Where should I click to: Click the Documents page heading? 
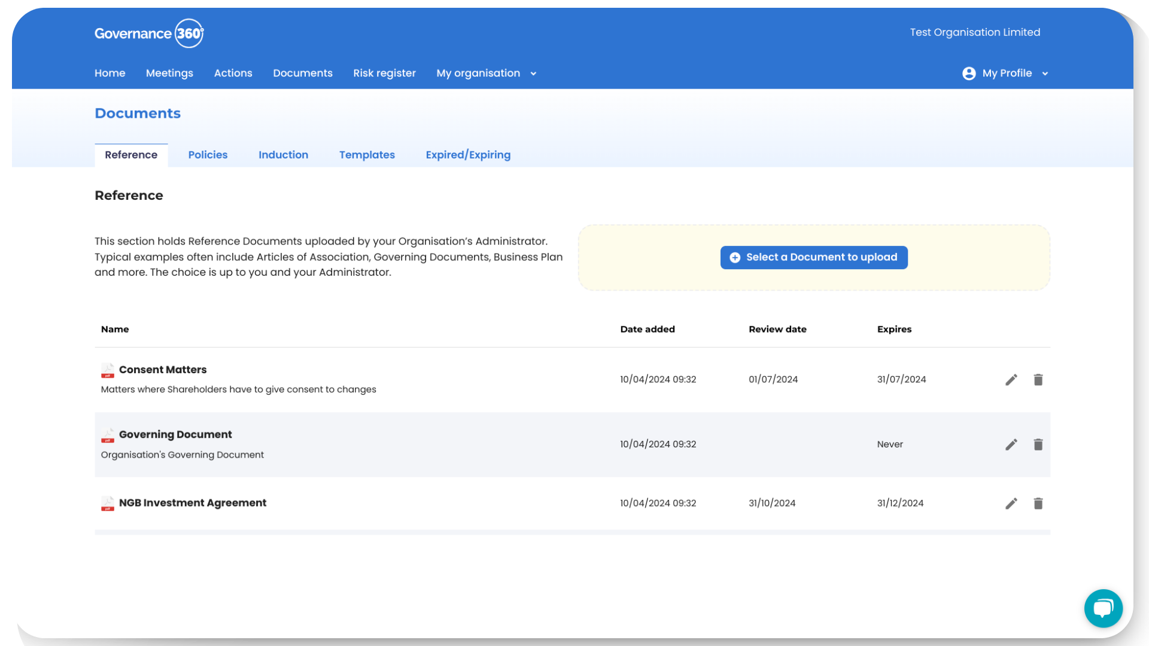pyautogui.click(x=138, y=113)
